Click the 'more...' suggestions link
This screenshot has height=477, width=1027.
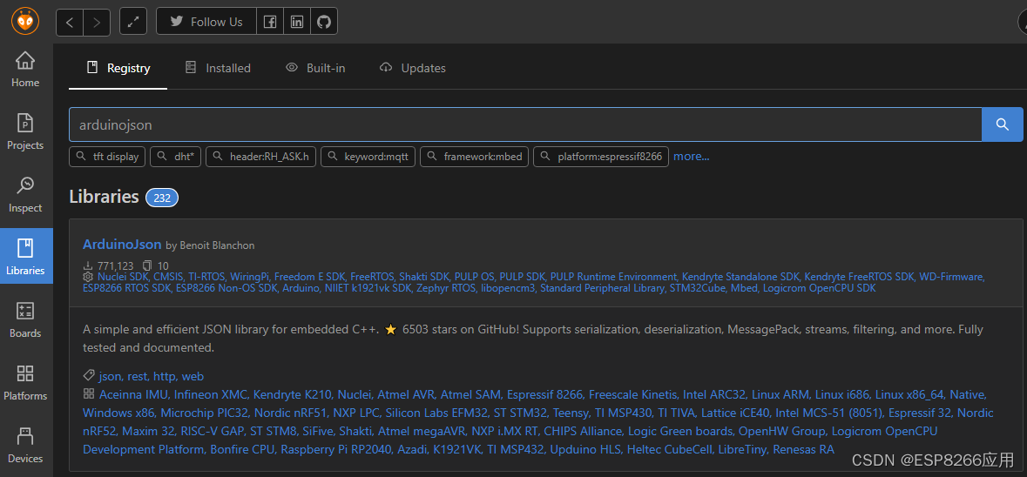pyautogui.click(x=692, y=157)
